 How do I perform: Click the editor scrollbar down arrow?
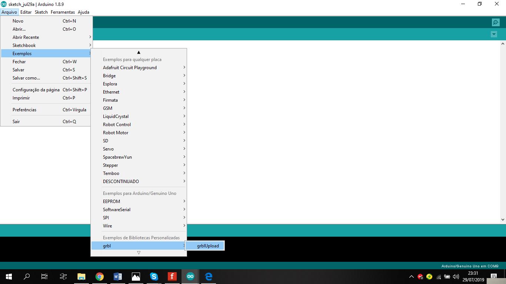click(x=503, y=220)
